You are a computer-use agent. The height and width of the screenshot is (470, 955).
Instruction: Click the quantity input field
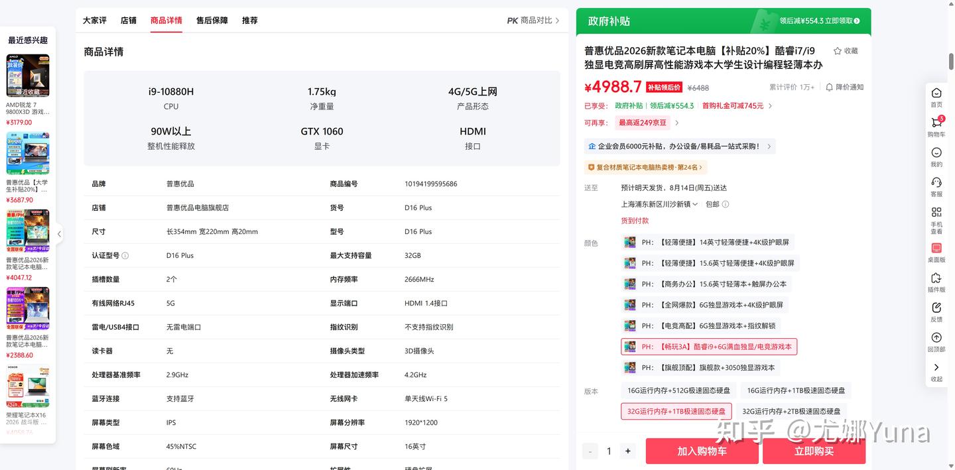(609, 451)
